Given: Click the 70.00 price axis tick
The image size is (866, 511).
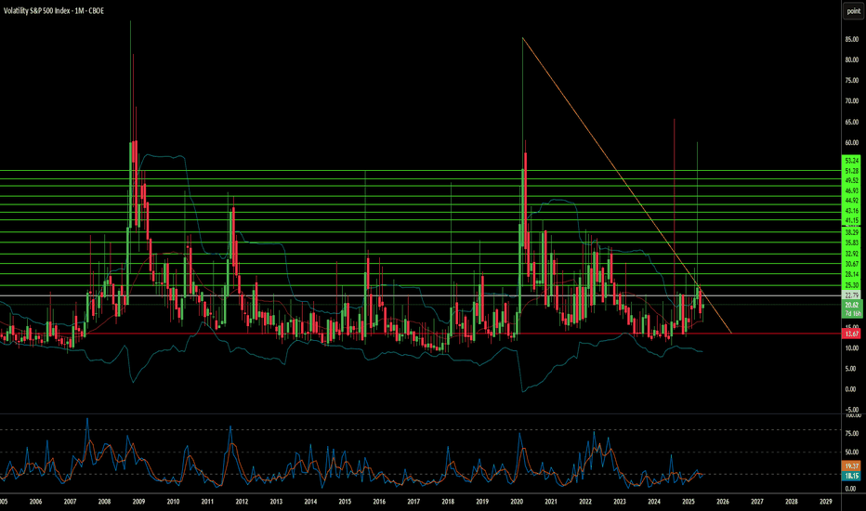Looking at the screenshot, I should click(852, 101).
